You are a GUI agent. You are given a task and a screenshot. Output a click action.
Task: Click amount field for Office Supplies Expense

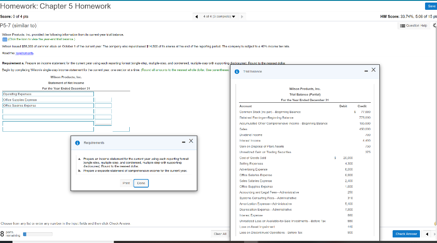coord(103,100)
